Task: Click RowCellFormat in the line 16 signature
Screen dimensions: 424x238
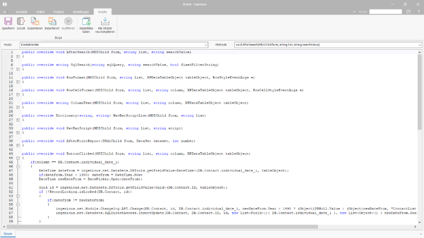Action: pyautogui.click(x=80, y=90)
